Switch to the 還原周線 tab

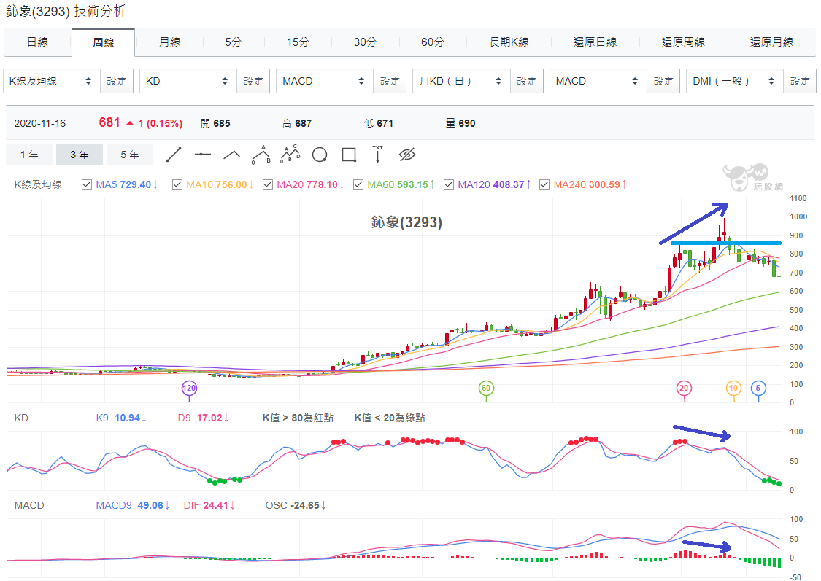(683, 42)
